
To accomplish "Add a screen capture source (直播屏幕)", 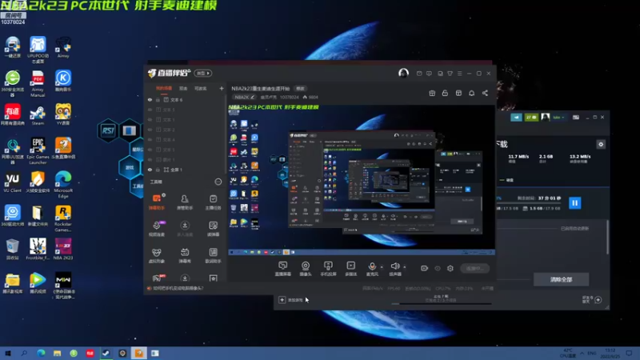I will pyautogui.click(x=283, y=269).
